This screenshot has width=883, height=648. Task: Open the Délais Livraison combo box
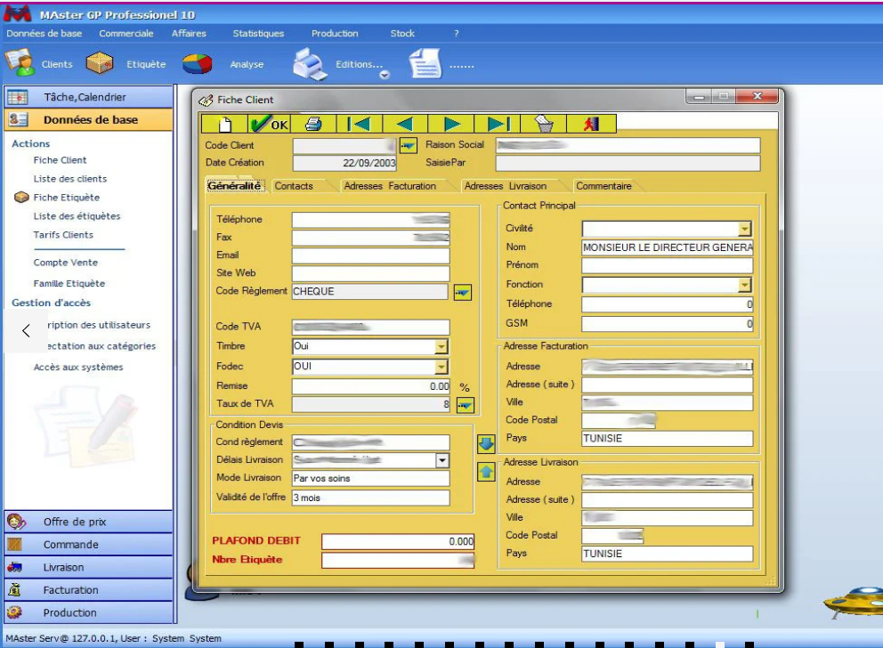(x=442, y=461)
